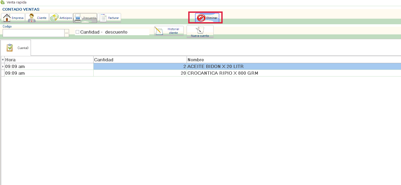Open Facturar document icon
Screen dimensions: 401x185
[x=103, y=18]
